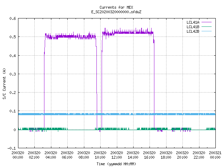Click the blue LCL42B legend line sample
Image resolution: width=222 pixels, height=167 pixels.
[206, 31]
